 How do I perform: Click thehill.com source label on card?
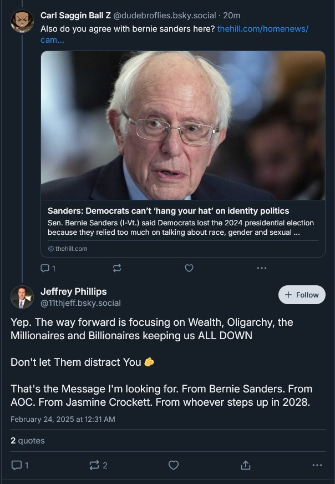click(x=68, y=249)
